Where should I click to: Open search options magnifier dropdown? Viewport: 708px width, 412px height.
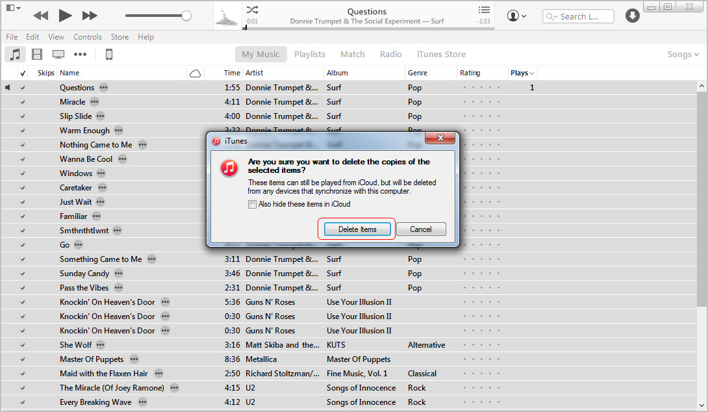point(552,17)
